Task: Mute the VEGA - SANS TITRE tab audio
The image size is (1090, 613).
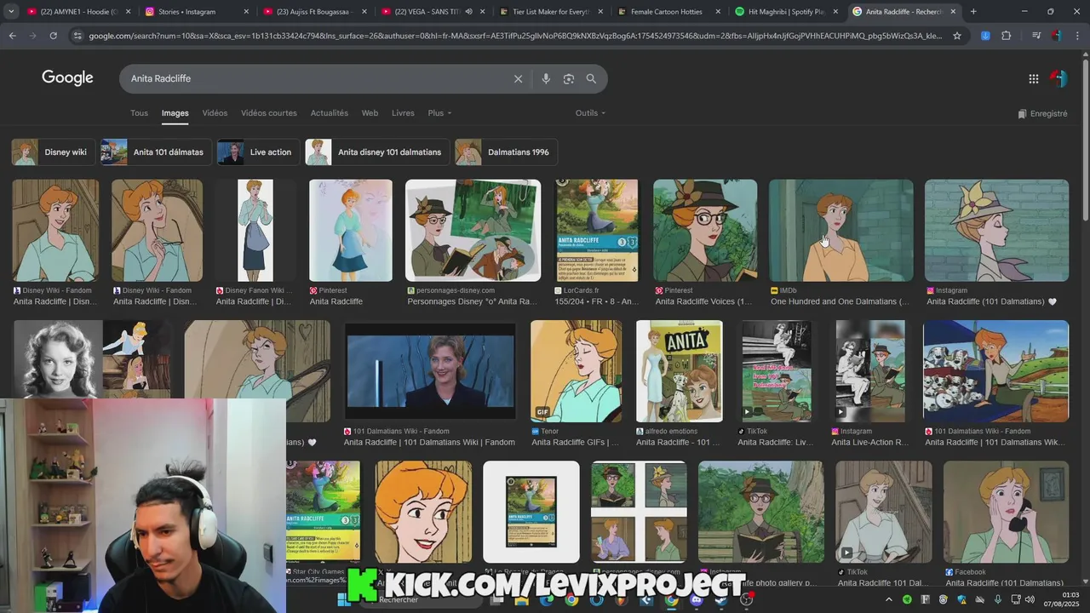Action: (x=468, y=12)
